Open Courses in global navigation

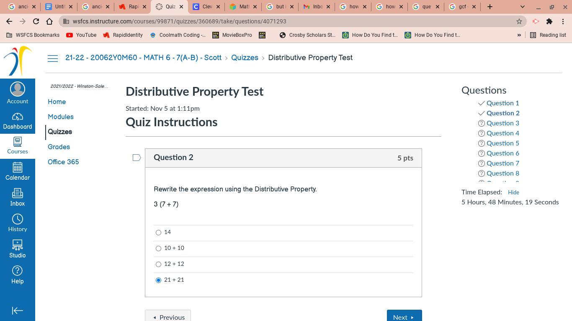18,146
